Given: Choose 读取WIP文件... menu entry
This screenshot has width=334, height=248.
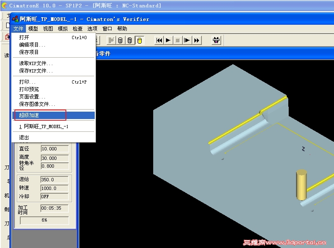Looking at the screenshot, I should 54,63.
